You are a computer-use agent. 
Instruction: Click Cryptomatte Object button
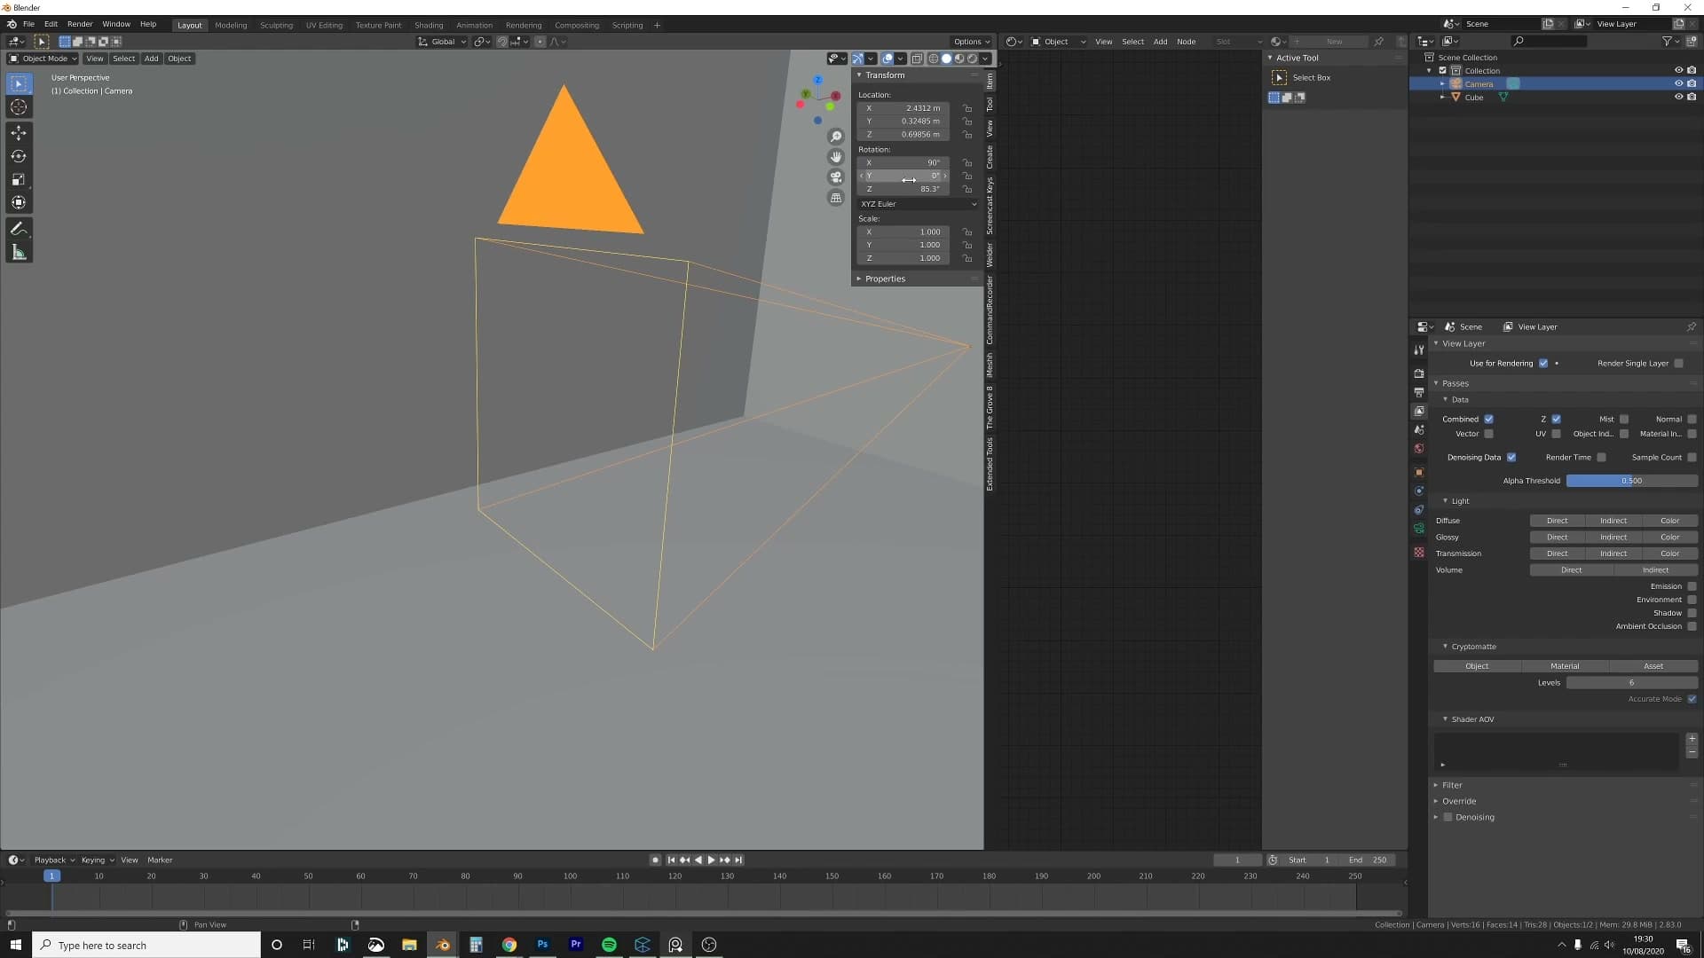[x=1477, y=666]
